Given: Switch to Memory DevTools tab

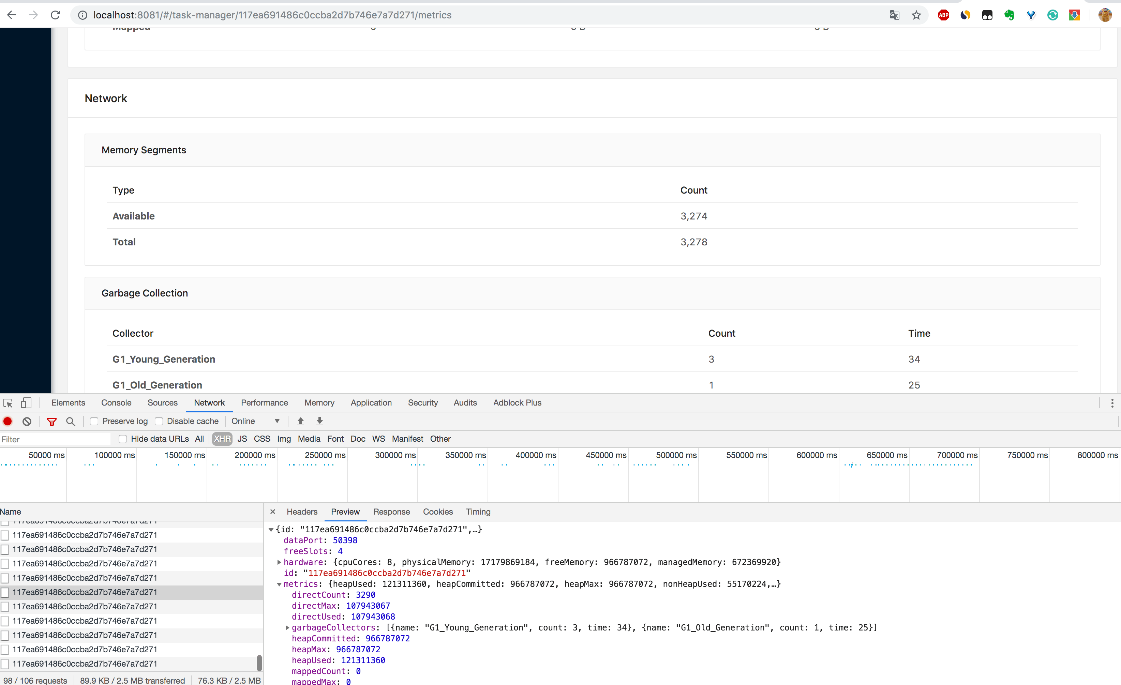Looking at the screenshot, I should pyautogui.click(x=319, y=403).
